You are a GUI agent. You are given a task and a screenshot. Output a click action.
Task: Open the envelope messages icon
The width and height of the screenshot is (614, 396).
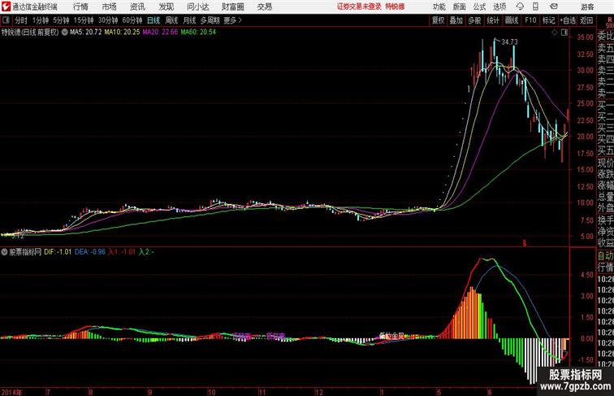click(x=554, y=7)
